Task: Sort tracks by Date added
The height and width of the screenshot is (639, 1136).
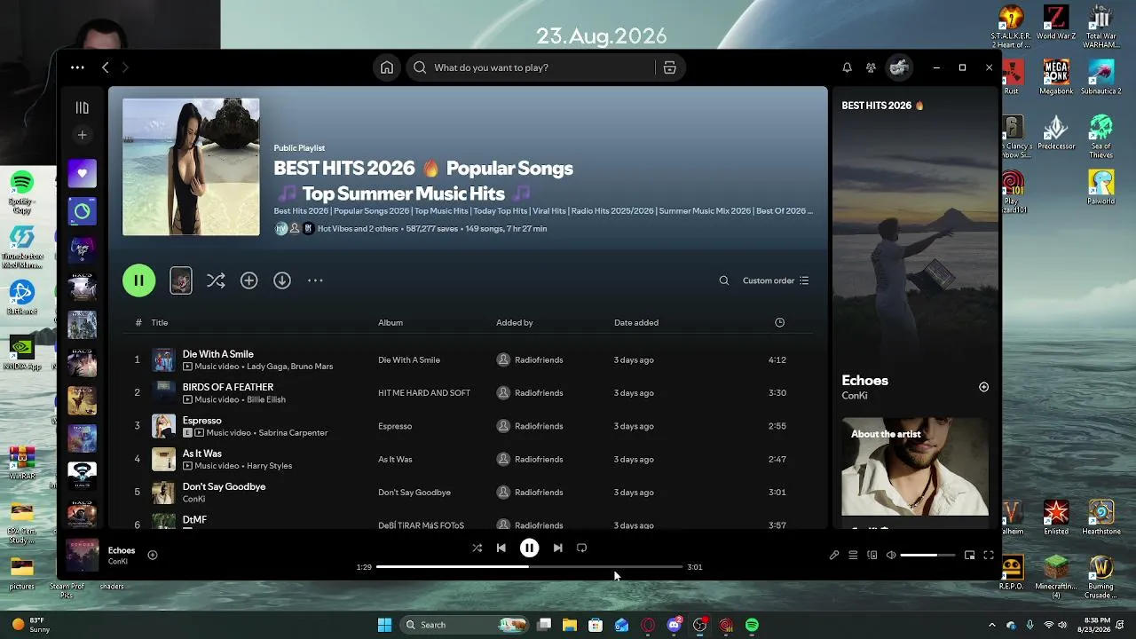Action: (x=636, y=323)
